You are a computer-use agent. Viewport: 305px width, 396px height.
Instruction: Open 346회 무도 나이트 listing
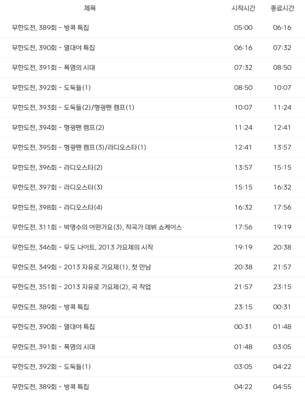coord(152,247)
